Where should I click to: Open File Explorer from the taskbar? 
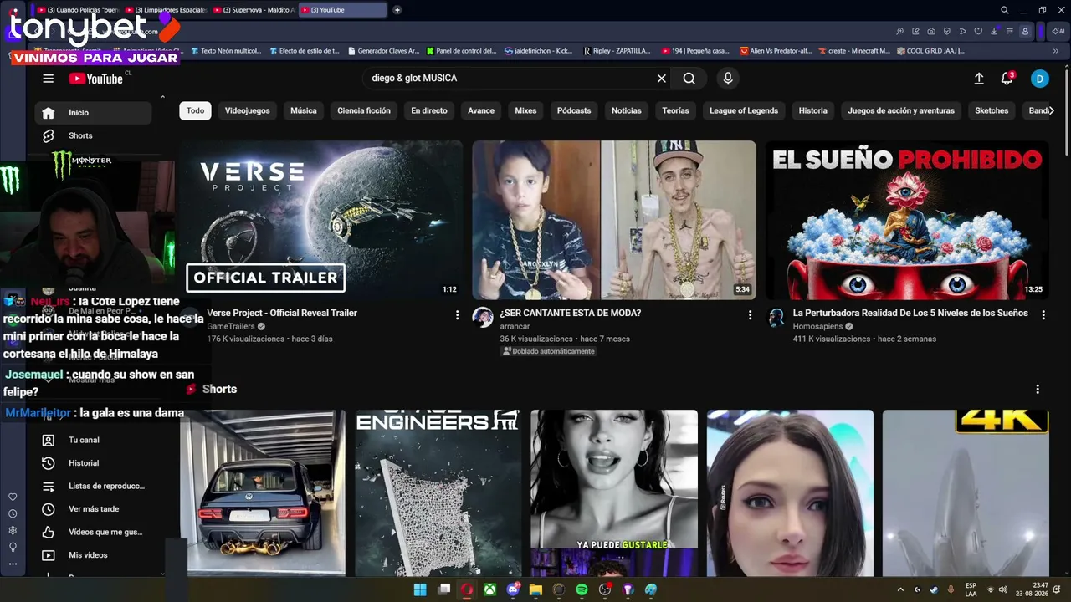pyautogui.click(x=535, y=590)
